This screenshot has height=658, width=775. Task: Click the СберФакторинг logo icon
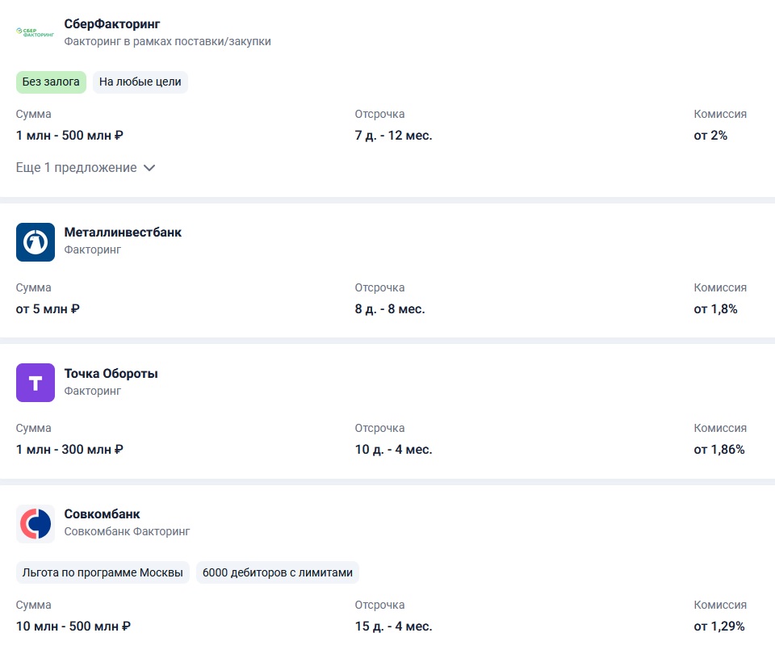(35, 32)
